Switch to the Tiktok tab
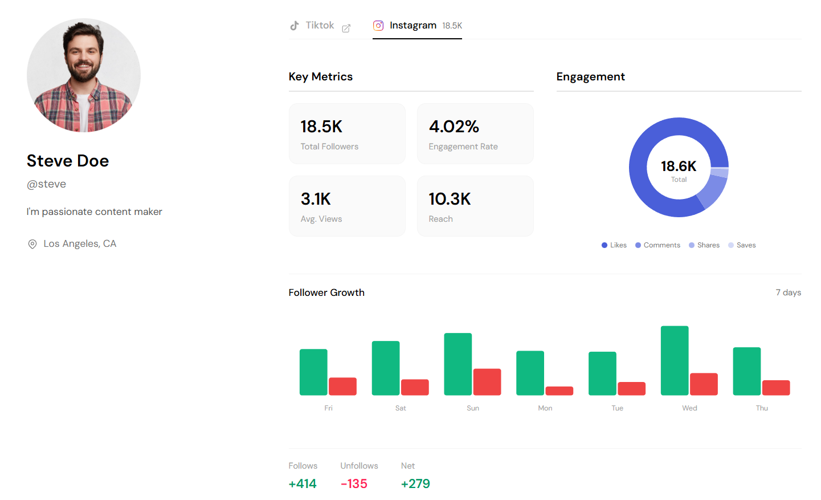This screenshot has width=821, height=500. click(x=320, y=26)
